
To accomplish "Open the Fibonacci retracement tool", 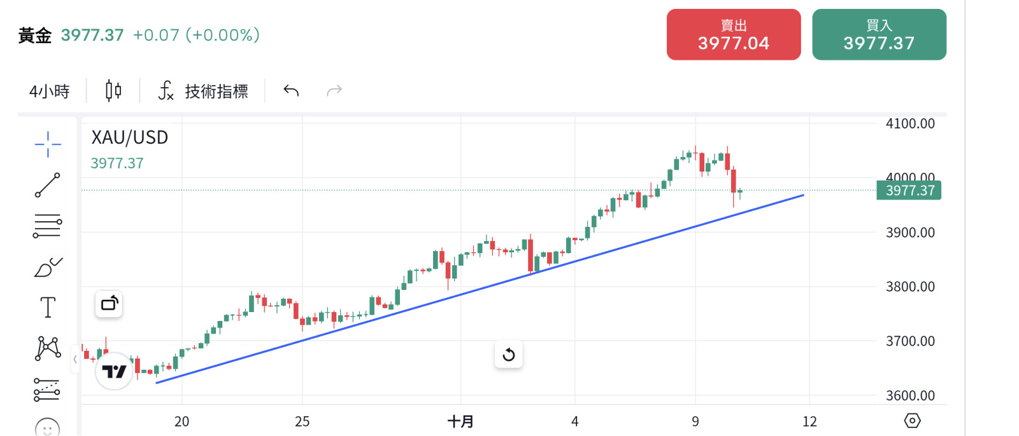I will click(x=46, y=226).
